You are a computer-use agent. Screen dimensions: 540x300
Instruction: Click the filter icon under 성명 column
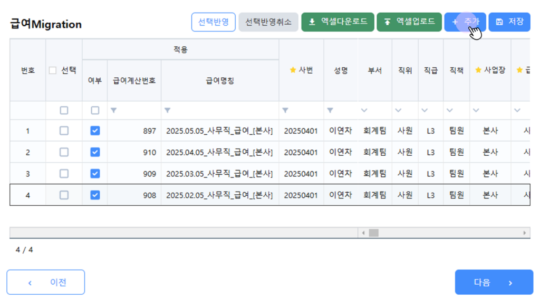[x=330, y=111]
